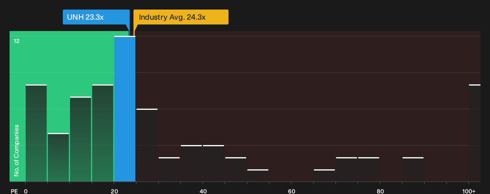Click the histogram bar for PE 25-30

point(147,145)
